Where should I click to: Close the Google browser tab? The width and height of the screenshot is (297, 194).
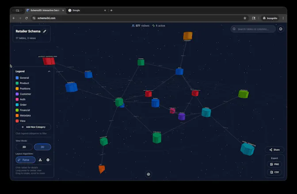coord(105,11)
